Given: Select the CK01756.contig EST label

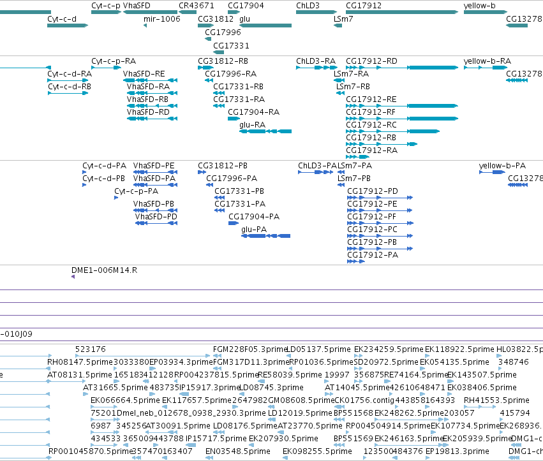Looking at the screenshot, I should tap(364, 400).
